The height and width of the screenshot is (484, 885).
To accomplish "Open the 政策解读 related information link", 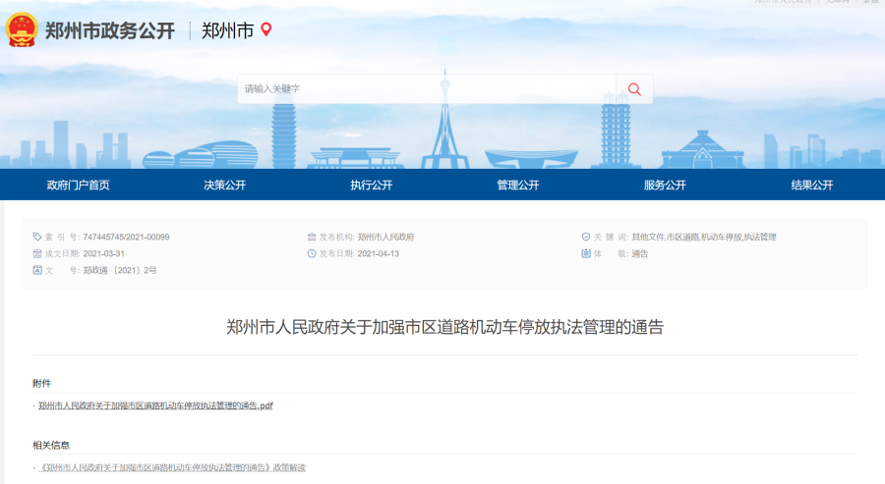I will tap(172, 467).
